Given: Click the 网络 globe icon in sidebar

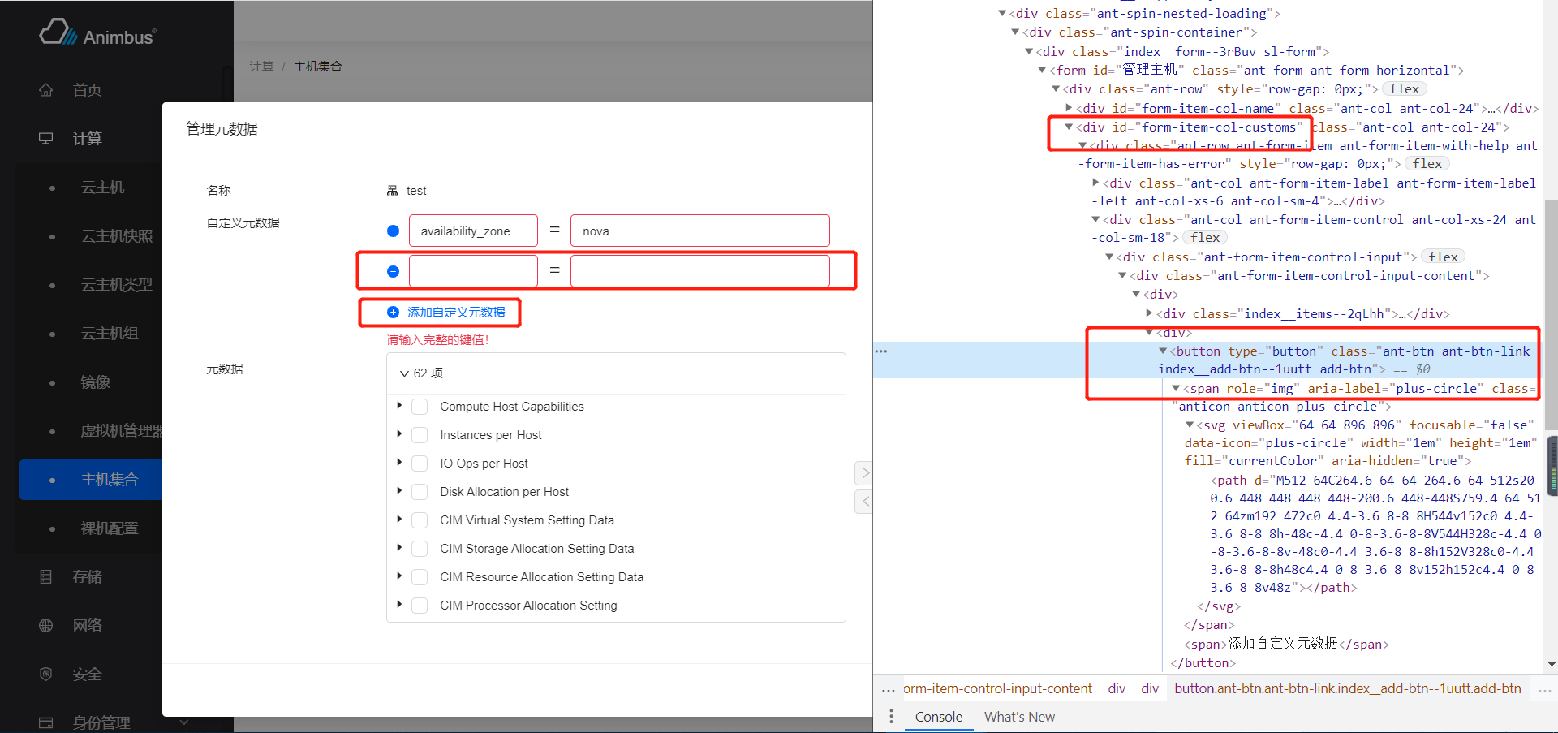Looking at the screenshot, I should coord(46,626).
